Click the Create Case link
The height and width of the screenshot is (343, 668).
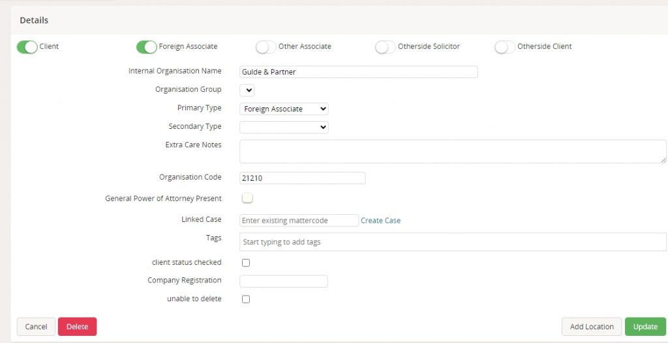[x=380, y=221]
